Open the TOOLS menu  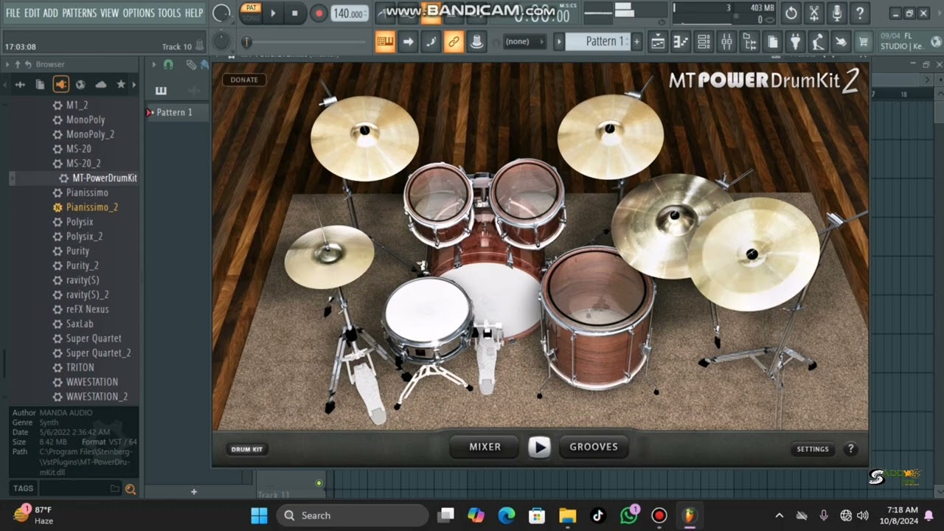(x=169, y=13)
